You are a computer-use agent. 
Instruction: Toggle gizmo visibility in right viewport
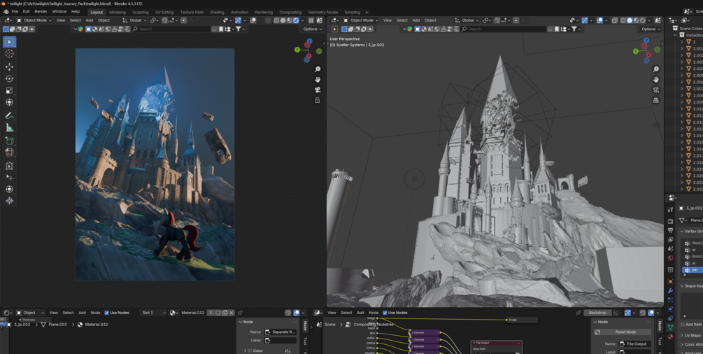click(x=585, y=20)
